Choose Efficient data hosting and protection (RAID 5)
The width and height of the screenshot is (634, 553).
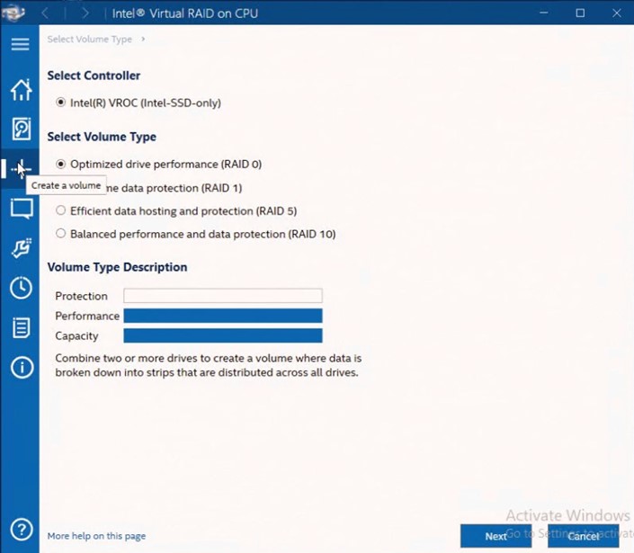(61, 210)
